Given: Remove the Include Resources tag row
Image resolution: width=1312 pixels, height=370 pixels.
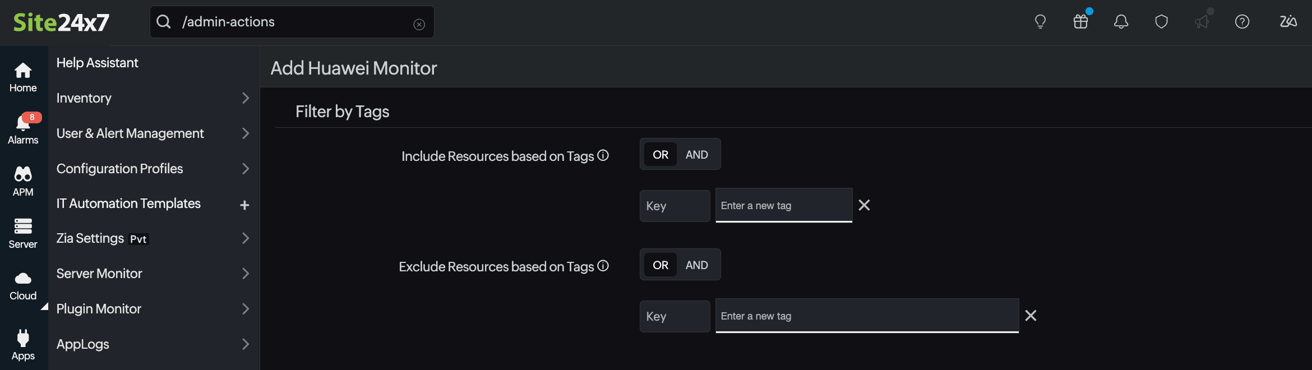Looking at the screenshot, I should [864, 205].
